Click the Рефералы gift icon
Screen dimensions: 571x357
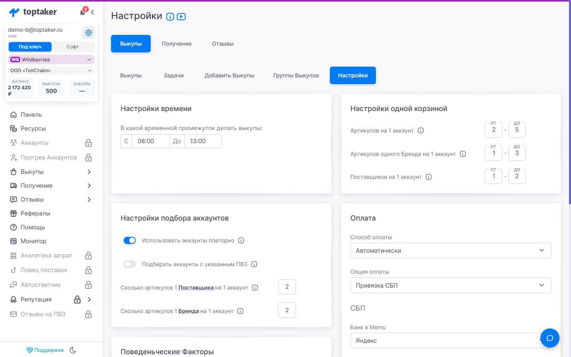pos(13,213)
